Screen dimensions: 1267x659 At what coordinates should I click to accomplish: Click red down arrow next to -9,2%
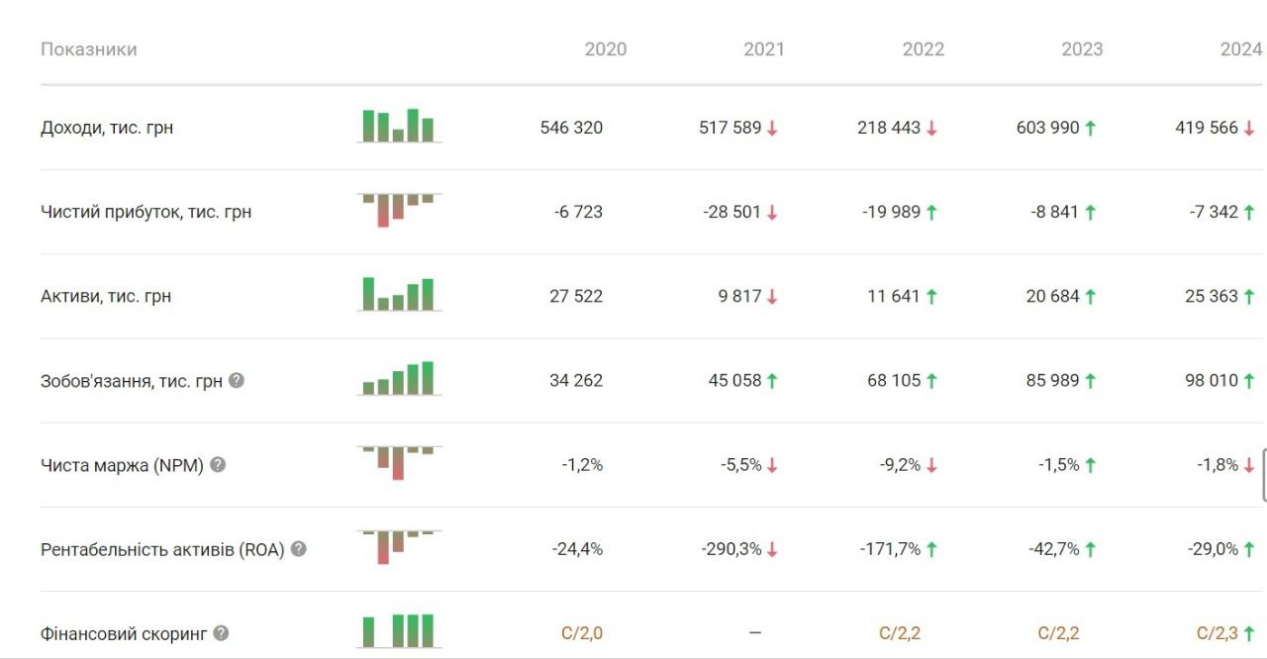tap(931, 464)
